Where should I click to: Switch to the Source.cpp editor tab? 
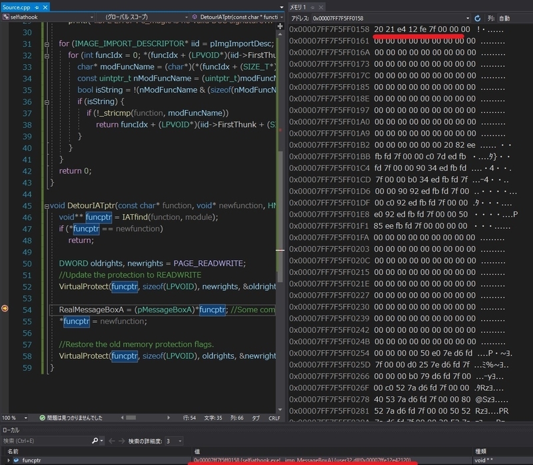[16, 7]
